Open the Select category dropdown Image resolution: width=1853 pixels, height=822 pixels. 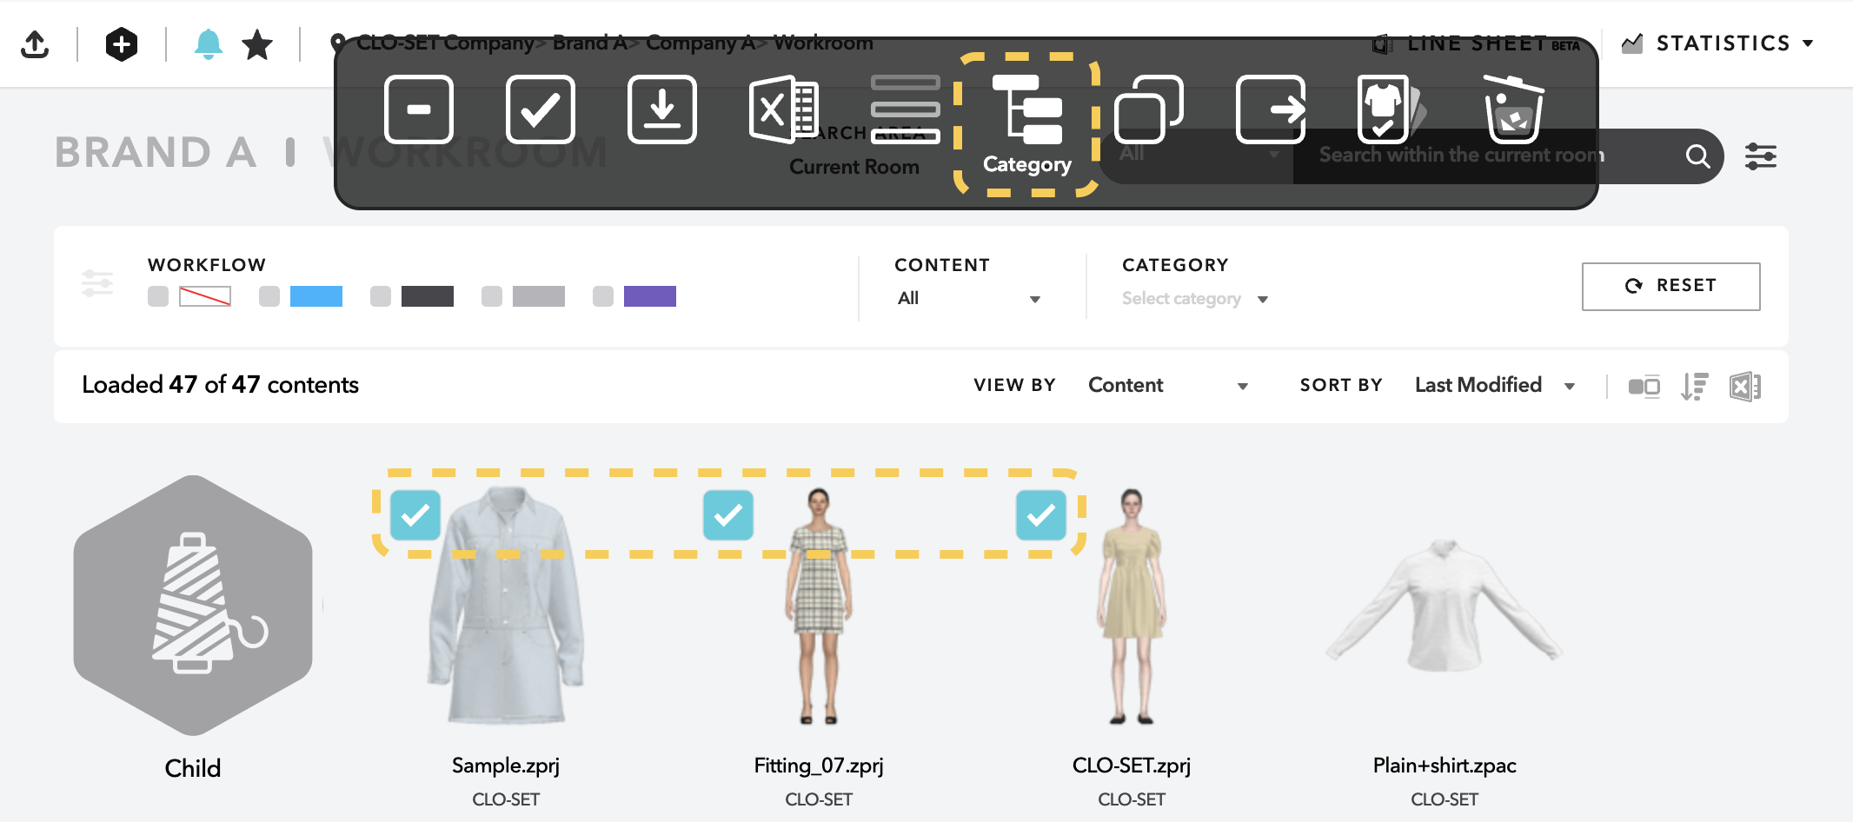[x=1195, y=298]
